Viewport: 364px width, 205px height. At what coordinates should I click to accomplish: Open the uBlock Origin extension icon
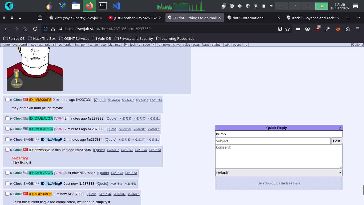tap(318, 29)
